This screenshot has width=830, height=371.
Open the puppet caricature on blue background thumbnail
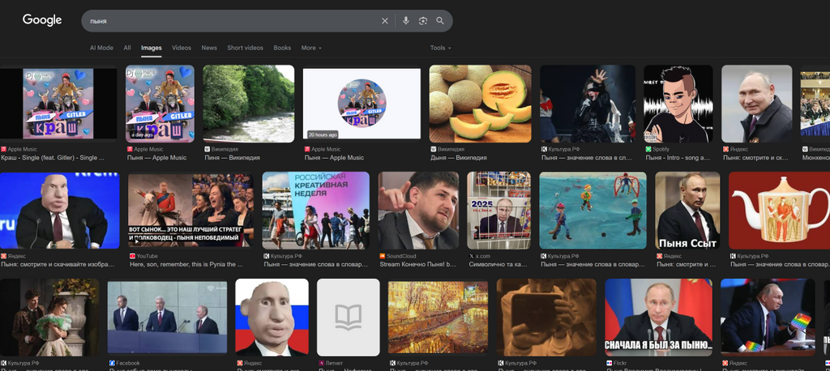click(60, 210)
